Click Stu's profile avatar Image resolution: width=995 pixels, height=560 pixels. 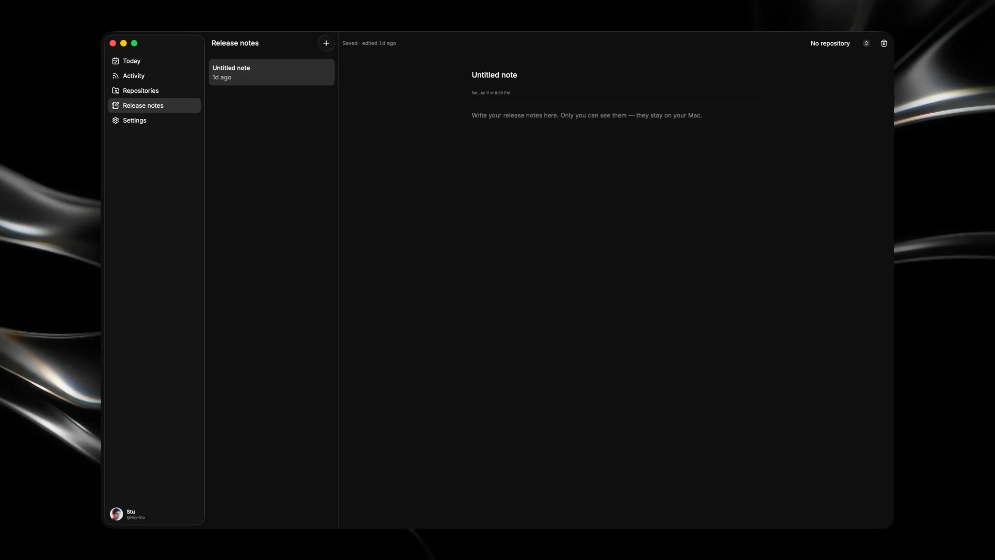116,514
